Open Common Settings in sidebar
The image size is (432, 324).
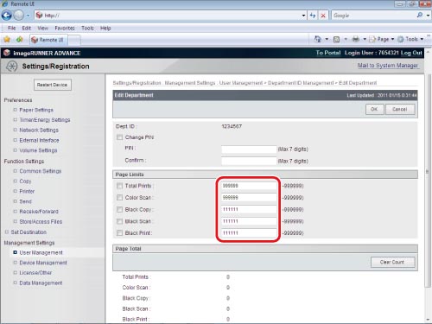pos(41,171)
